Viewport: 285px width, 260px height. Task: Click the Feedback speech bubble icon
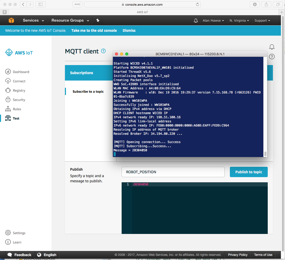pyautogui.click(x=10, y=255)
